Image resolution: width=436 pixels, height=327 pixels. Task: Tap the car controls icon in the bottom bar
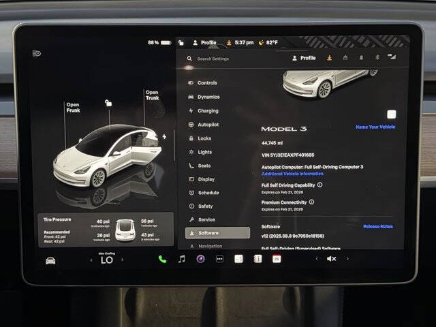coord(50,261)
